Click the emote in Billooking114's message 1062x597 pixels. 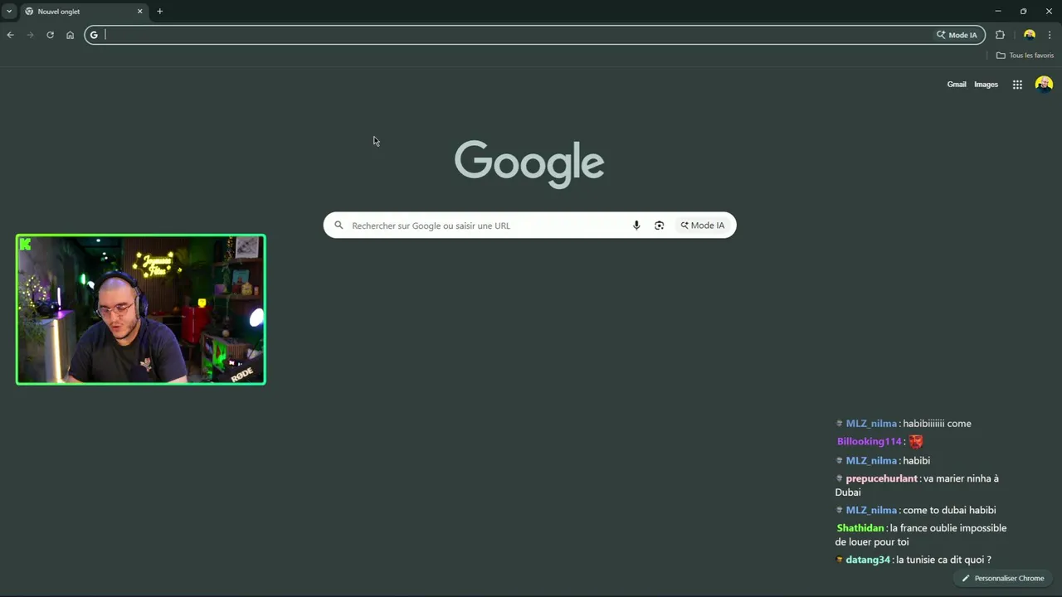pos(916,442)
